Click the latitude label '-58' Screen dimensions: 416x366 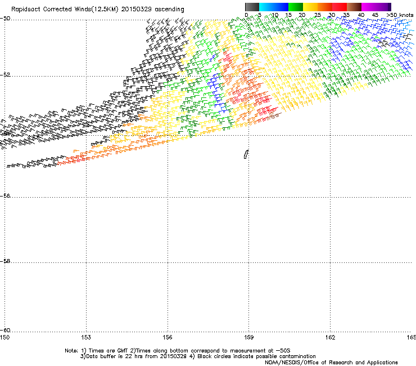point(5,261)
